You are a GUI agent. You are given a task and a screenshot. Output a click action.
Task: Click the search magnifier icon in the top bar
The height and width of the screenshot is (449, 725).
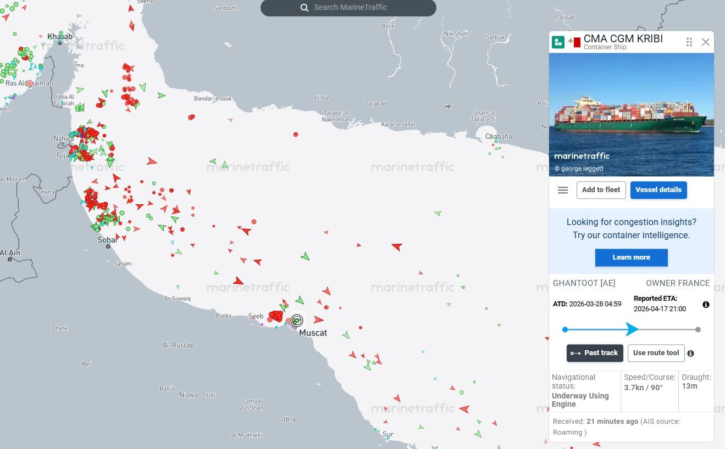point(305,7)
